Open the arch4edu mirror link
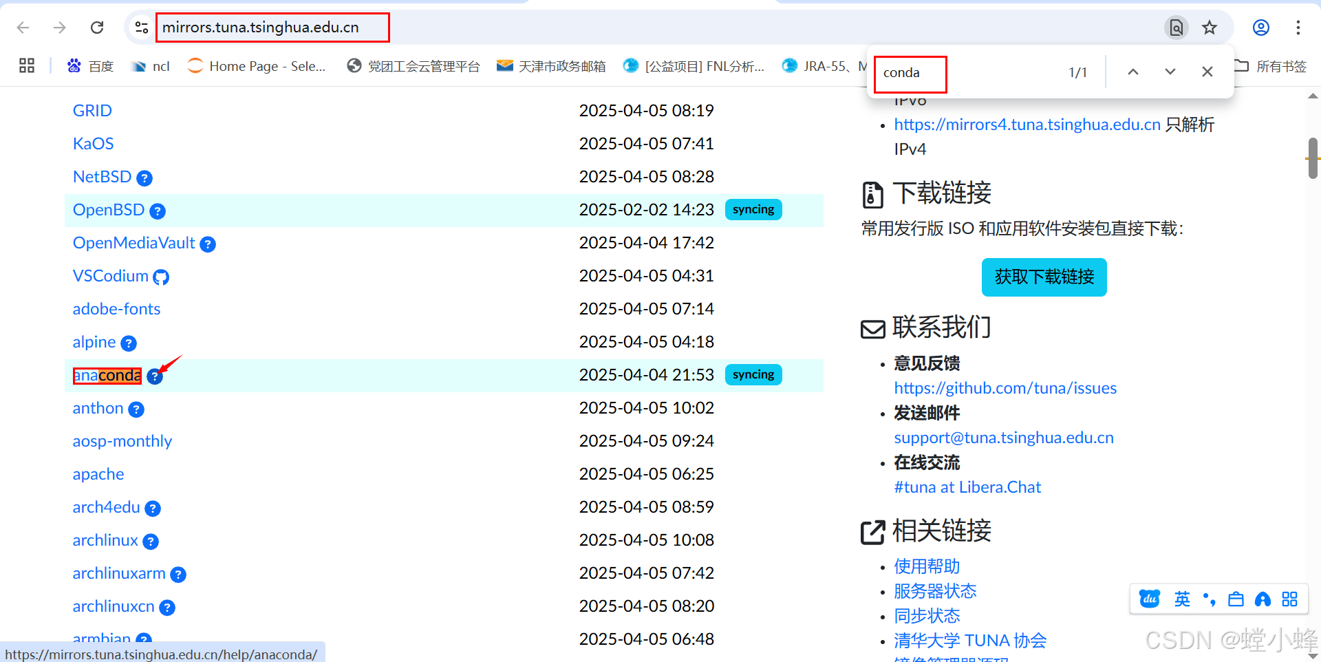Viewport: 1321px width, 662px height. pyautogui.click(x=106, y=507)
